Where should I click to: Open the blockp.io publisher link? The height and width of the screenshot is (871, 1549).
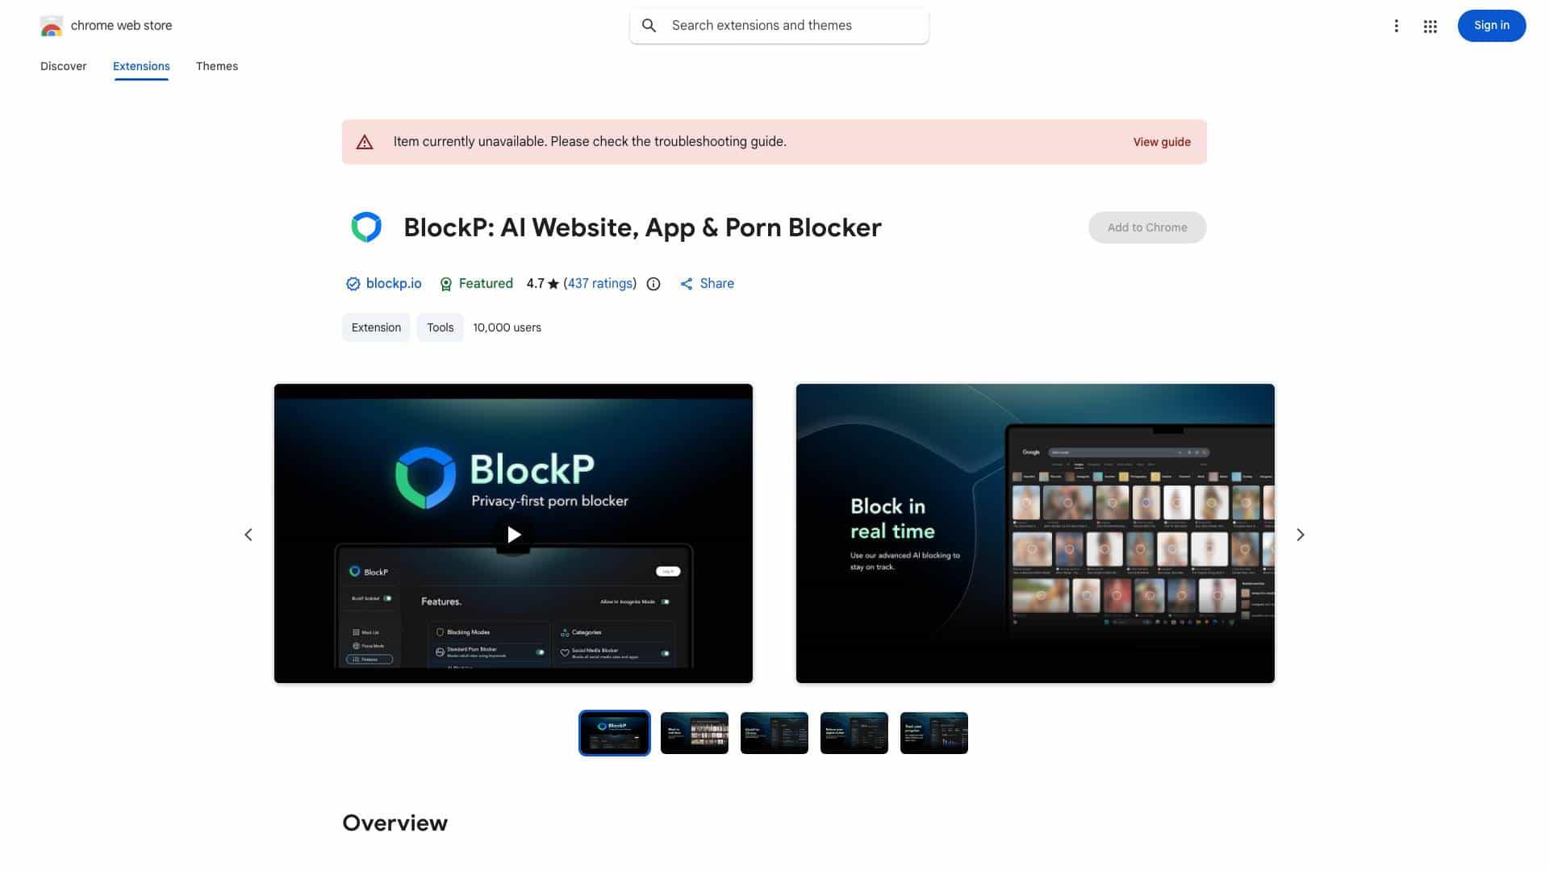pos(394,284)
